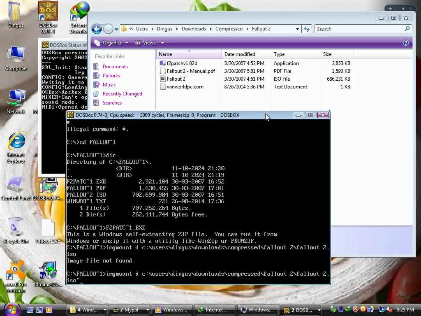The height and width of the screenshot is (316, 421).
Task: Expand the arrow after Users breadcrumb
Action: coord(152,29)
